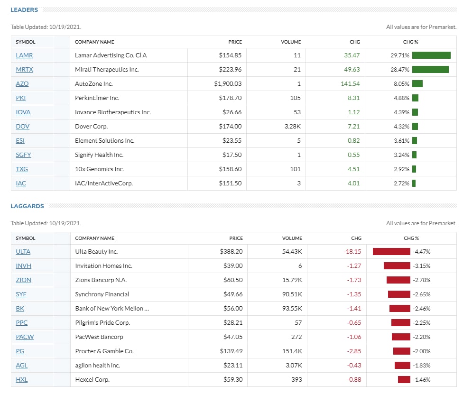
Task: Select the Hexcel Corp. price $59.30
Action: click(233, 379)
